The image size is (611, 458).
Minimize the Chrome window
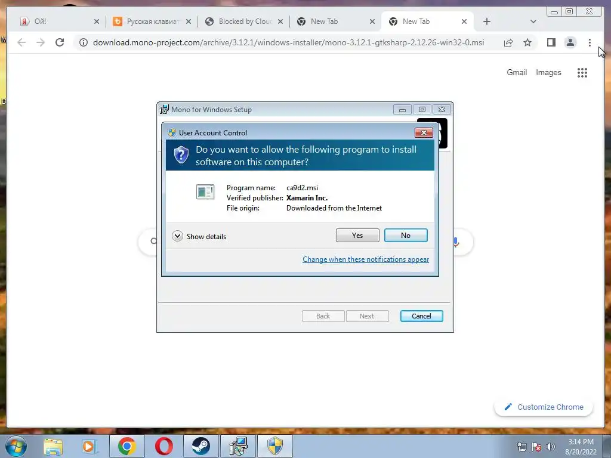pos(554,12)
